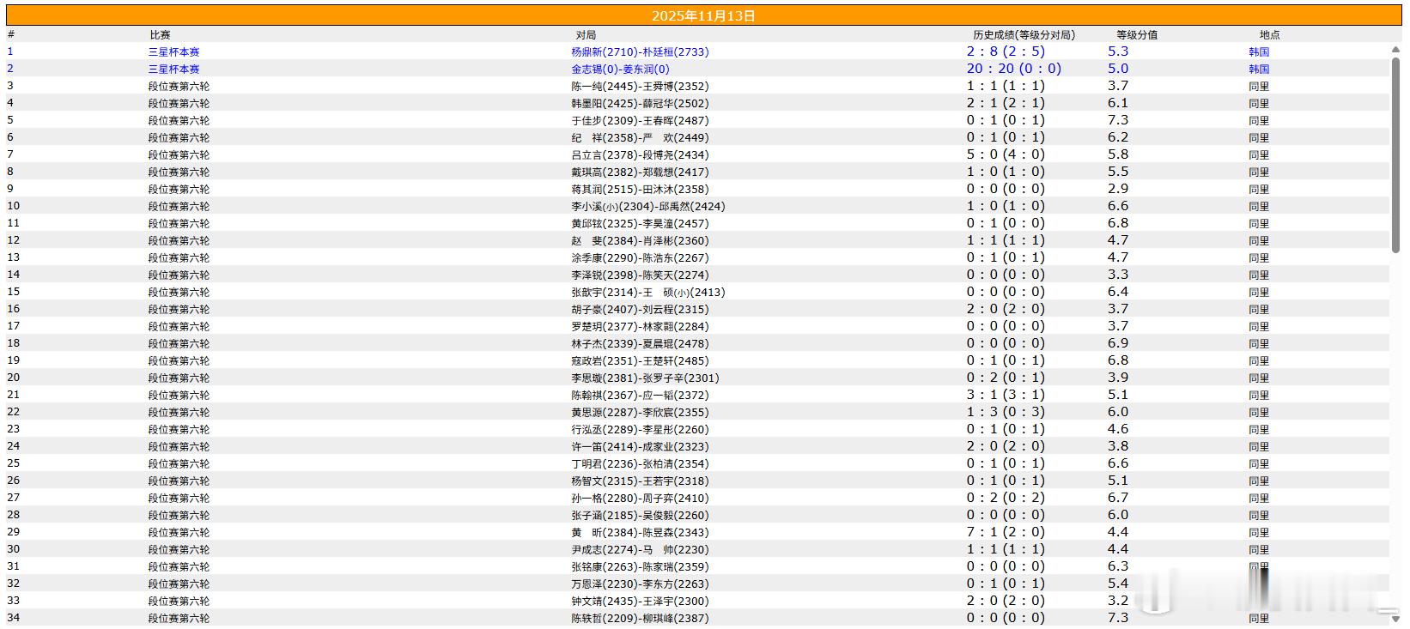Click the 地点 column header

coord(1270,35)
